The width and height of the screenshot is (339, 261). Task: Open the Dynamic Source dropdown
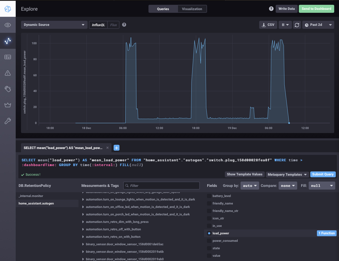(54, 25)
